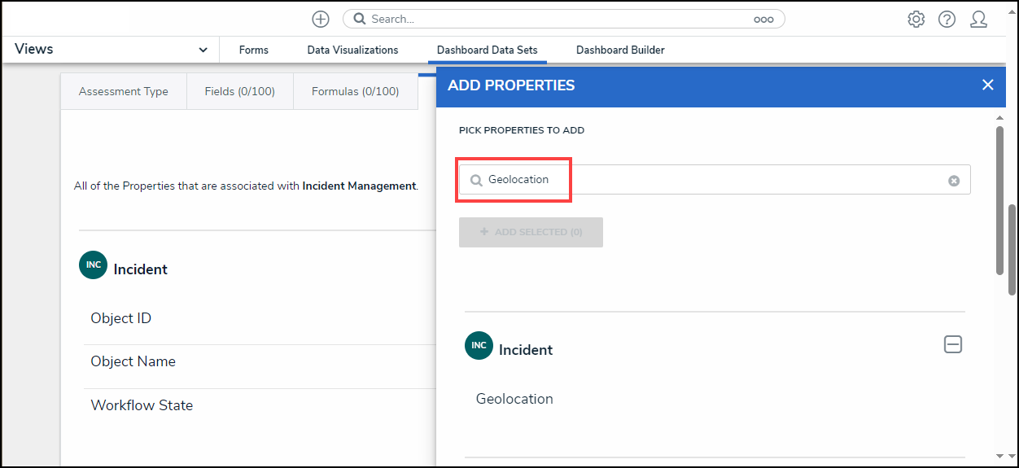Viewport: 1019px width, 468px height.
Task: Open the settings gear icon
Action: click(916, 19)
